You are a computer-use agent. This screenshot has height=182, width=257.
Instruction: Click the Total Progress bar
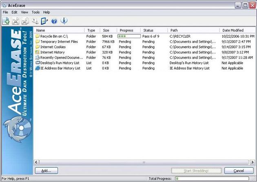pyautogui.click(x=212, y=179)
